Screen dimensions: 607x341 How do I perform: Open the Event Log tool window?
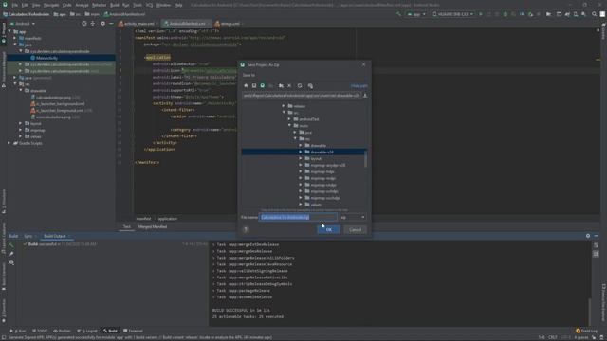[x=586, y=331]
